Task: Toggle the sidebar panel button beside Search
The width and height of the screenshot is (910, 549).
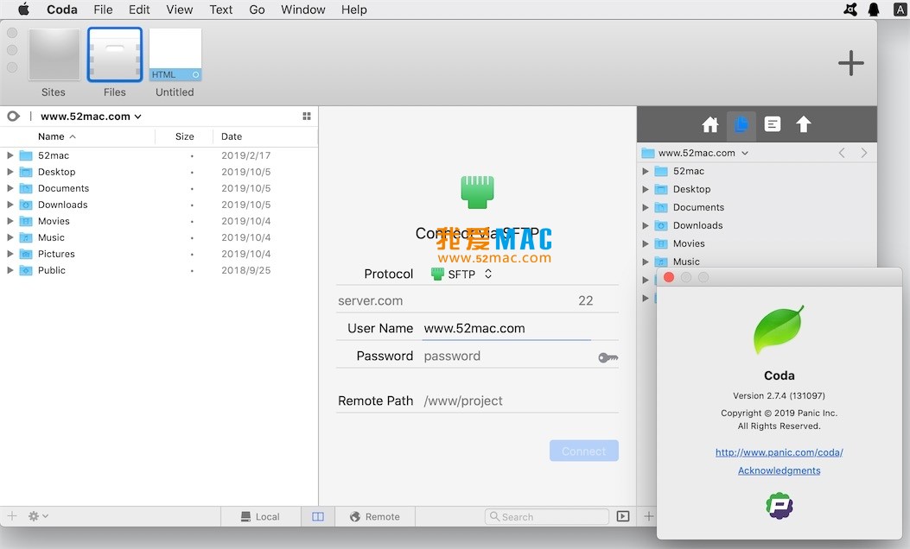Action: pos(623,516)
